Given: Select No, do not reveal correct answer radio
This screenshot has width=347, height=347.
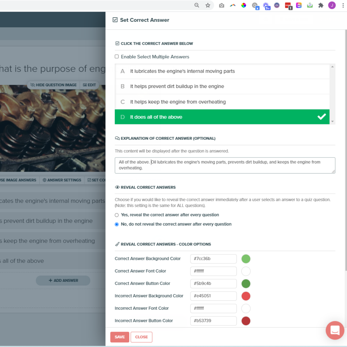Looking at the screenshot, I should click(117, 224).
